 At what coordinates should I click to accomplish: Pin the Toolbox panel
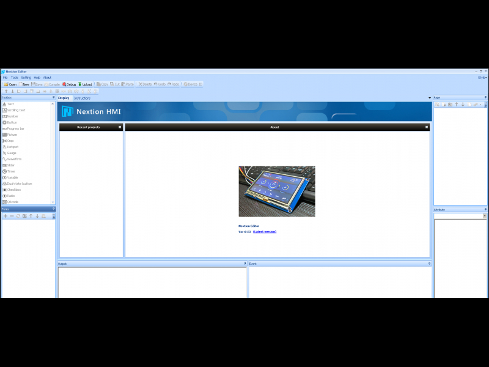[x=53, y=97]
